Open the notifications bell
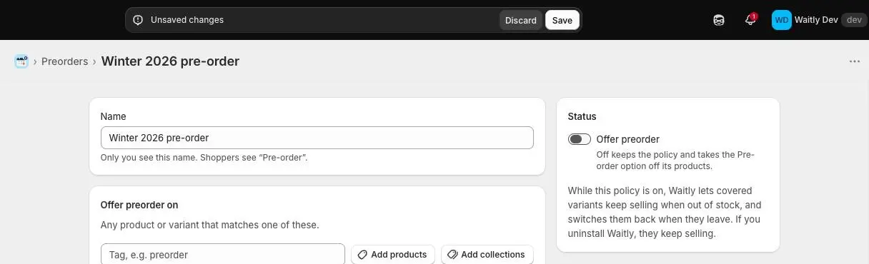Viewport: 869px width, 264px height. coord(750,20)
